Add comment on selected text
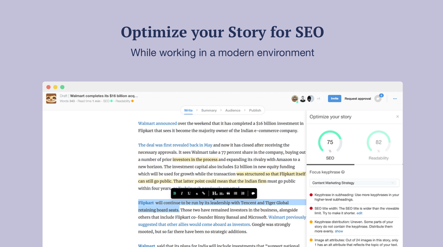This screenshot has height=247, width=443. click(x=253, y=193)
